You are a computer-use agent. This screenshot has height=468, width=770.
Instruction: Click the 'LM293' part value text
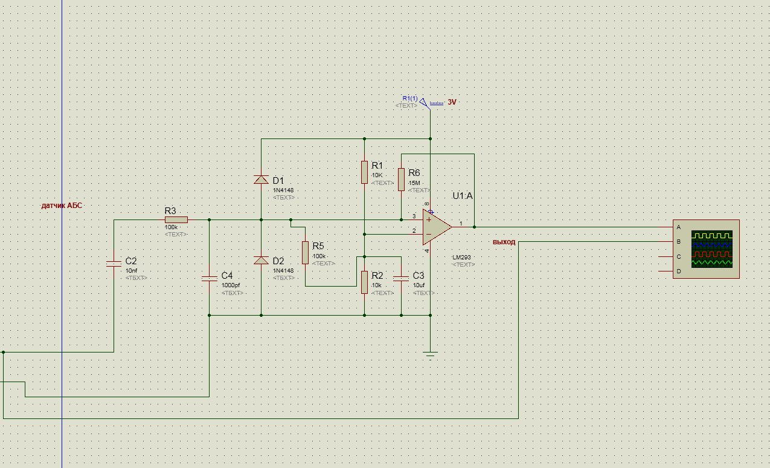pyautogui.click(x=461, y=258)
